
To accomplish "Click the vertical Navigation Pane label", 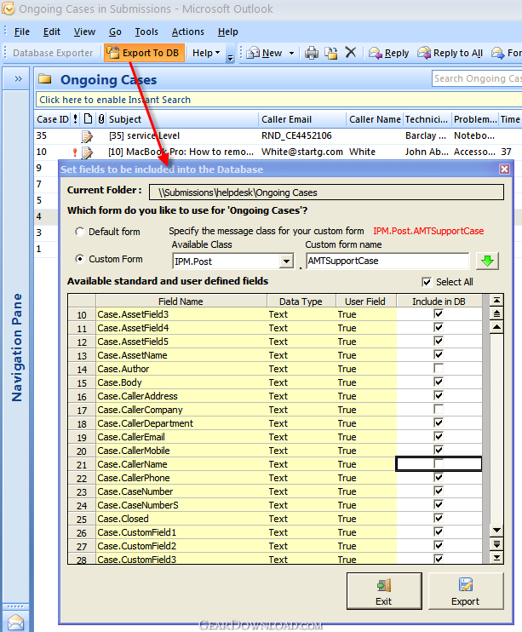I will tap(16, 347).
